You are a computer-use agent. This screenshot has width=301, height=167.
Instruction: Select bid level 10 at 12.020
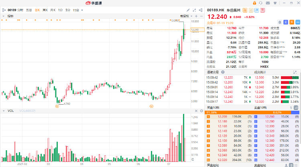point(228,160)
